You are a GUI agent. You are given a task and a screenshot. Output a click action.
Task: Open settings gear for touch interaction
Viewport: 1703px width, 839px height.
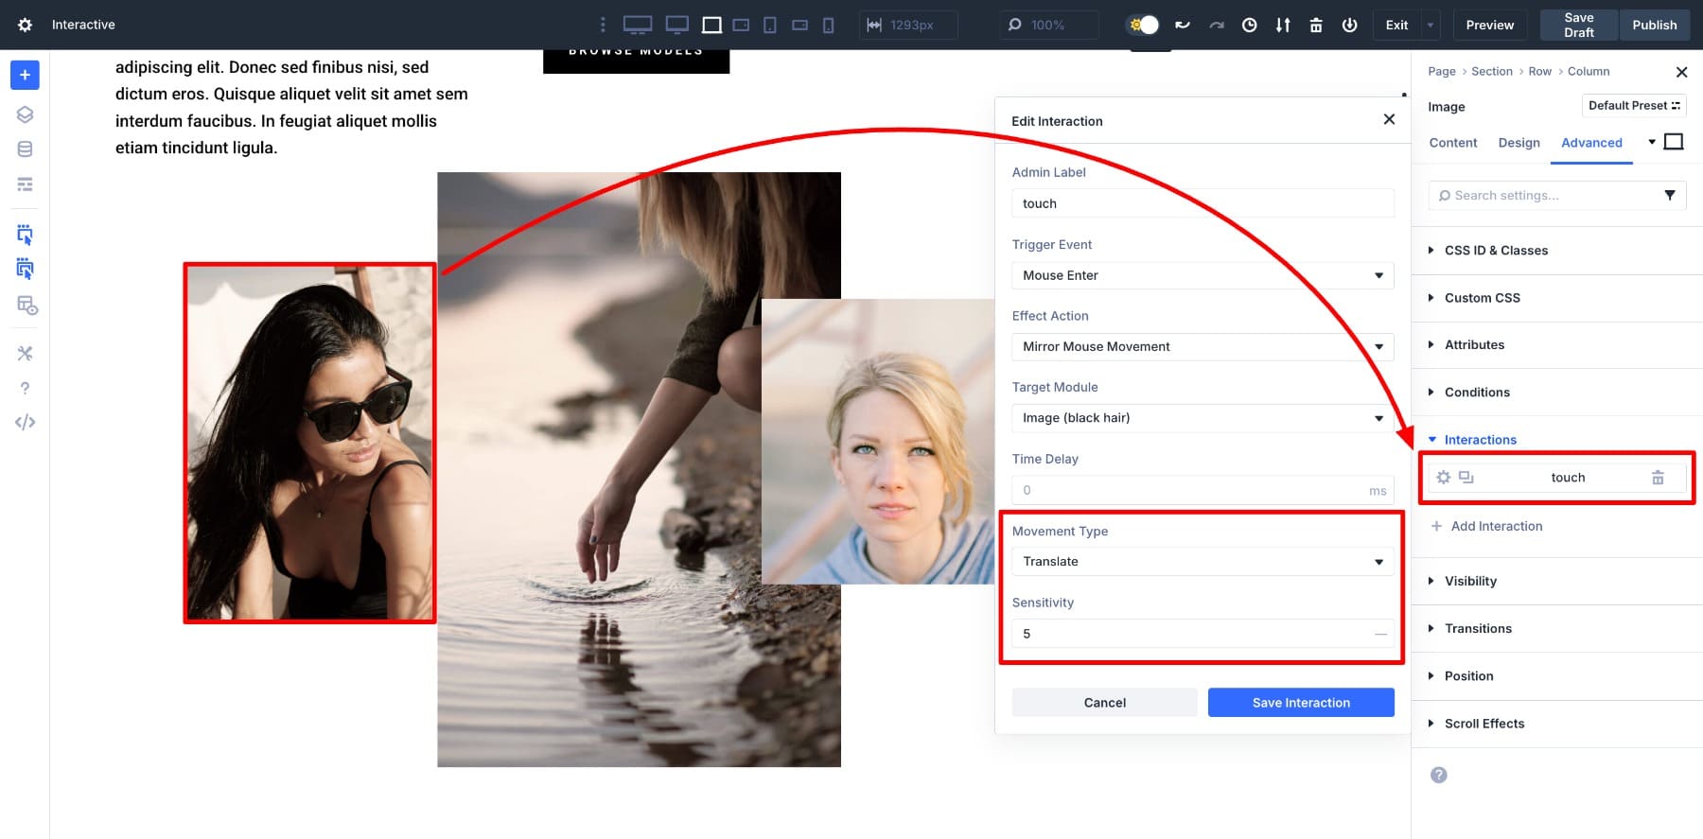coord(1443,478)
